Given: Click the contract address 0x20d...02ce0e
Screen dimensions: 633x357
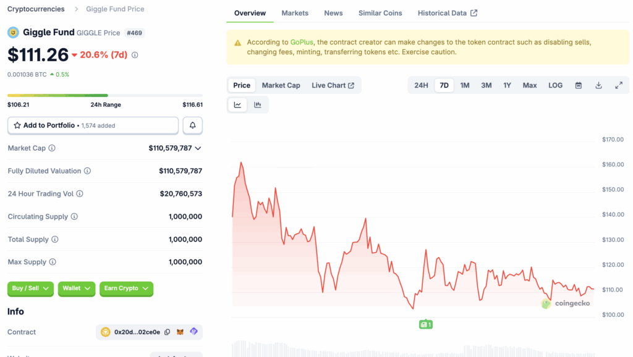Looking at the screenshot, I should (137, 332).
